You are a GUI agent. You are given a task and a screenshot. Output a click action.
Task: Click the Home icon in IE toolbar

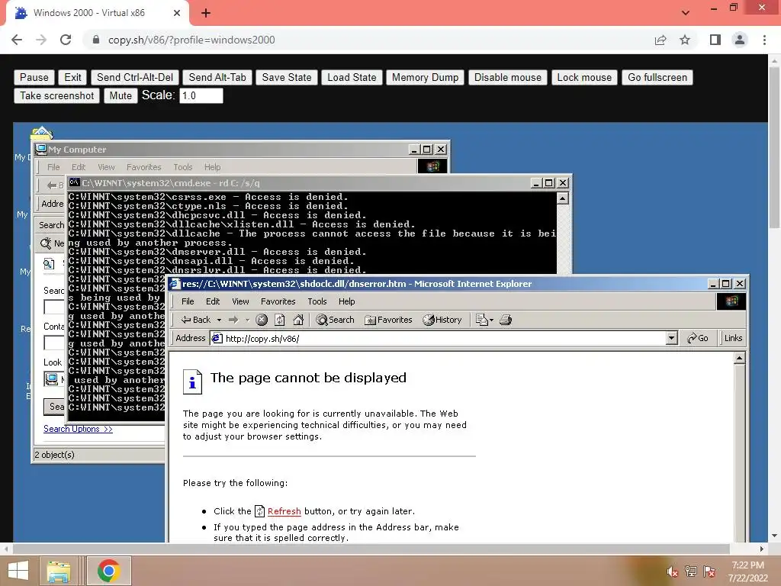(298, 320)
